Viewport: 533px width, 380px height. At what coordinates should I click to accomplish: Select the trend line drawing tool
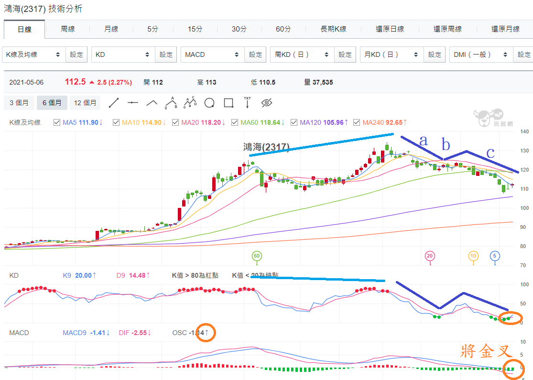[114, 103]
